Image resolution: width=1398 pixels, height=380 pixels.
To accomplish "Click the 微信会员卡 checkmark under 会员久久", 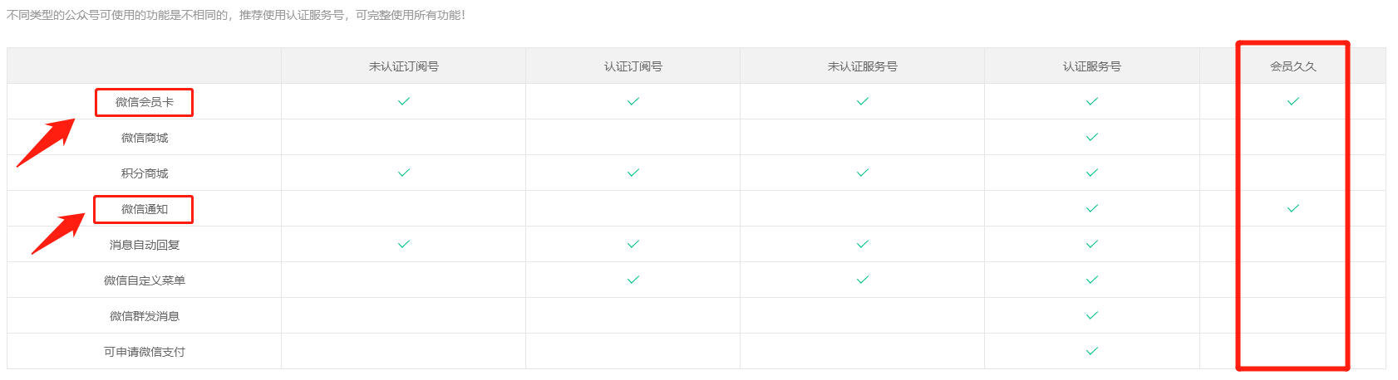I will (1292, 101).
